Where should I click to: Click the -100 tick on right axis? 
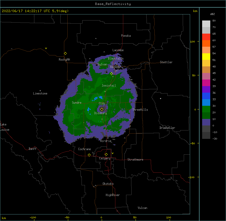tap(191, 177)
